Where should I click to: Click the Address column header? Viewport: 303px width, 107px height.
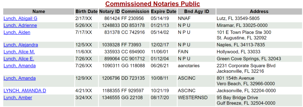259,12
